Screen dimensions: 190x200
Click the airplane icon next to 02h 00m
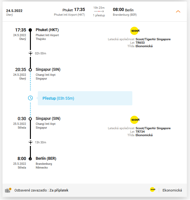coord(31,53)
